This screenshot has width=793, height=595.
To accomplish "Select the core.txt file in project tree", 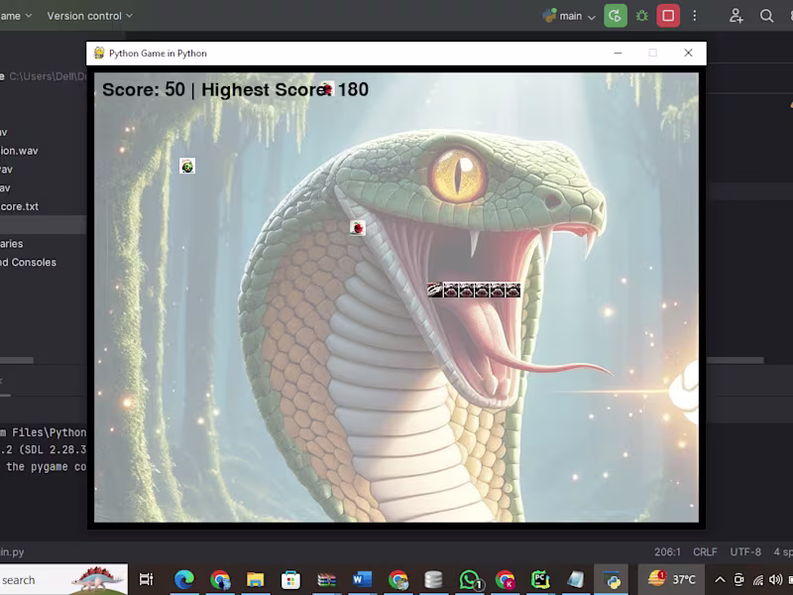I will (19, 206).
